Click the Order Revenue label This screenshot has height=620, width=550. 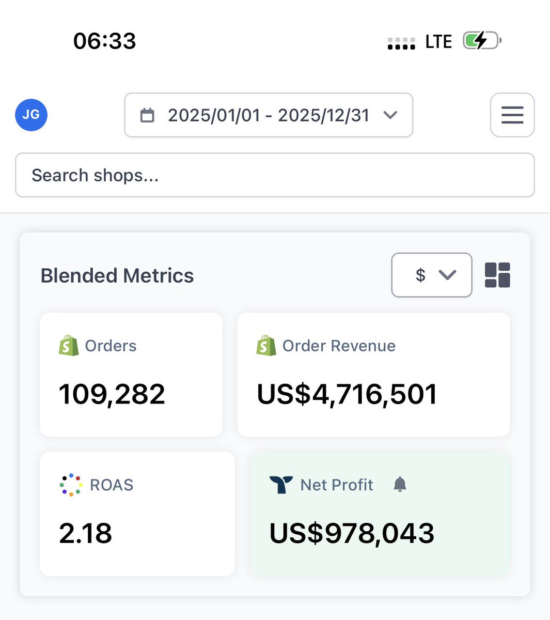pos(339,346)
